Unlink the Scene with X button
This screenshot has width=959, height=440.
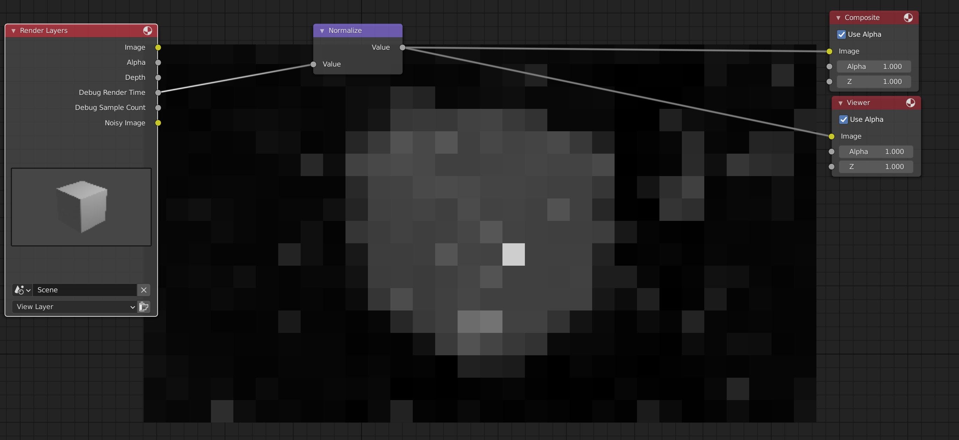click(144, 290)
